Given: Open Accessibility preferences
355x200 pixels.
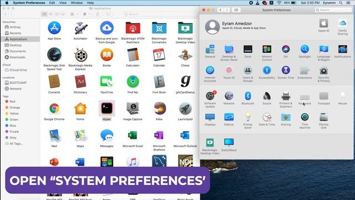Looking at the screenshot, I should [x=267, y=72].
